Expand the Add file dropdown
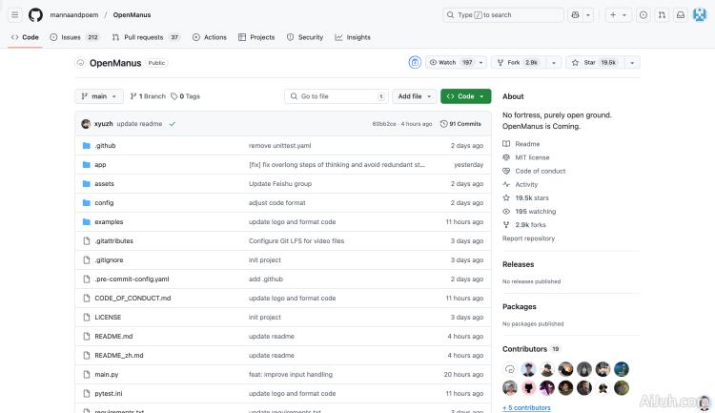 point(415,96)
